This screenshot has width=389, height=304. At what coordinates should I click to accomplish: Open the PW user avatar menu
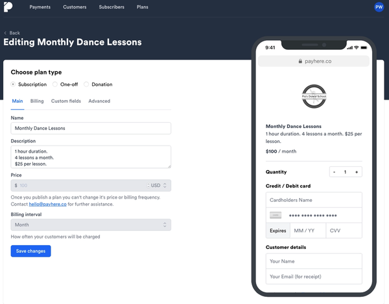(x=379, y=7)
